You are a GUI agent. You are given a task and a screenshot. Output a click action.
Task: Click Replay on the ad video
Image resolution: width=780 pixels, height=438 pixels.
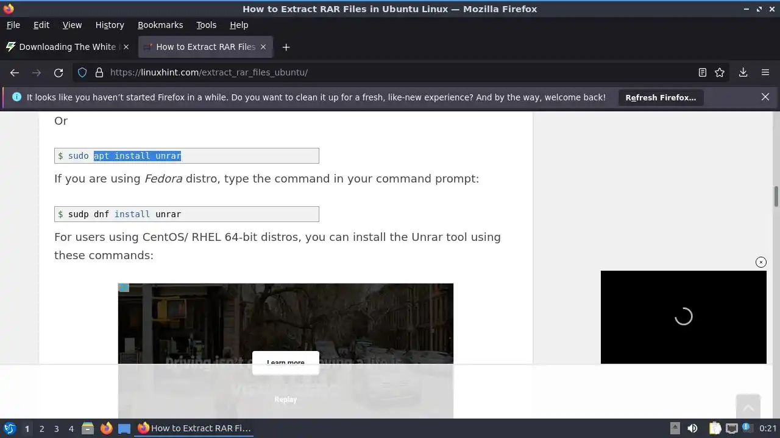(285, 399)
